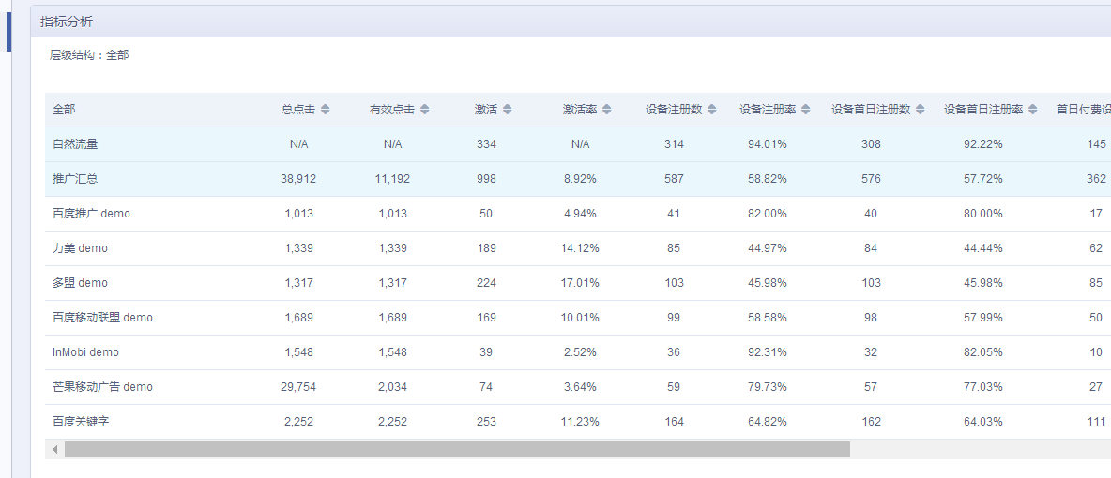Open the 百度推广 demo row
Viewport: 1111px width, 478px height.
[91, 214]
